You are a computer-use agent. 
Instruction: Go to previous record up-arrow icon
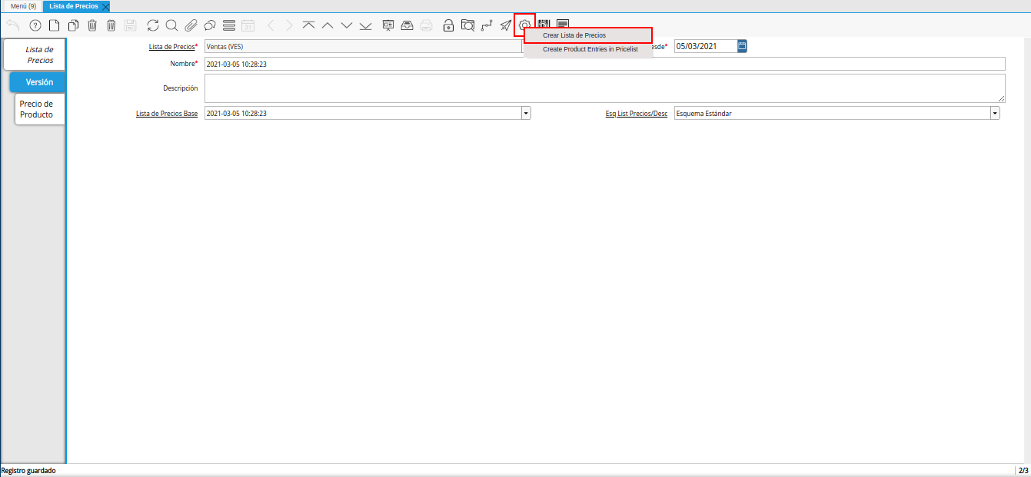pyautogui.click(x=328, y=25)
